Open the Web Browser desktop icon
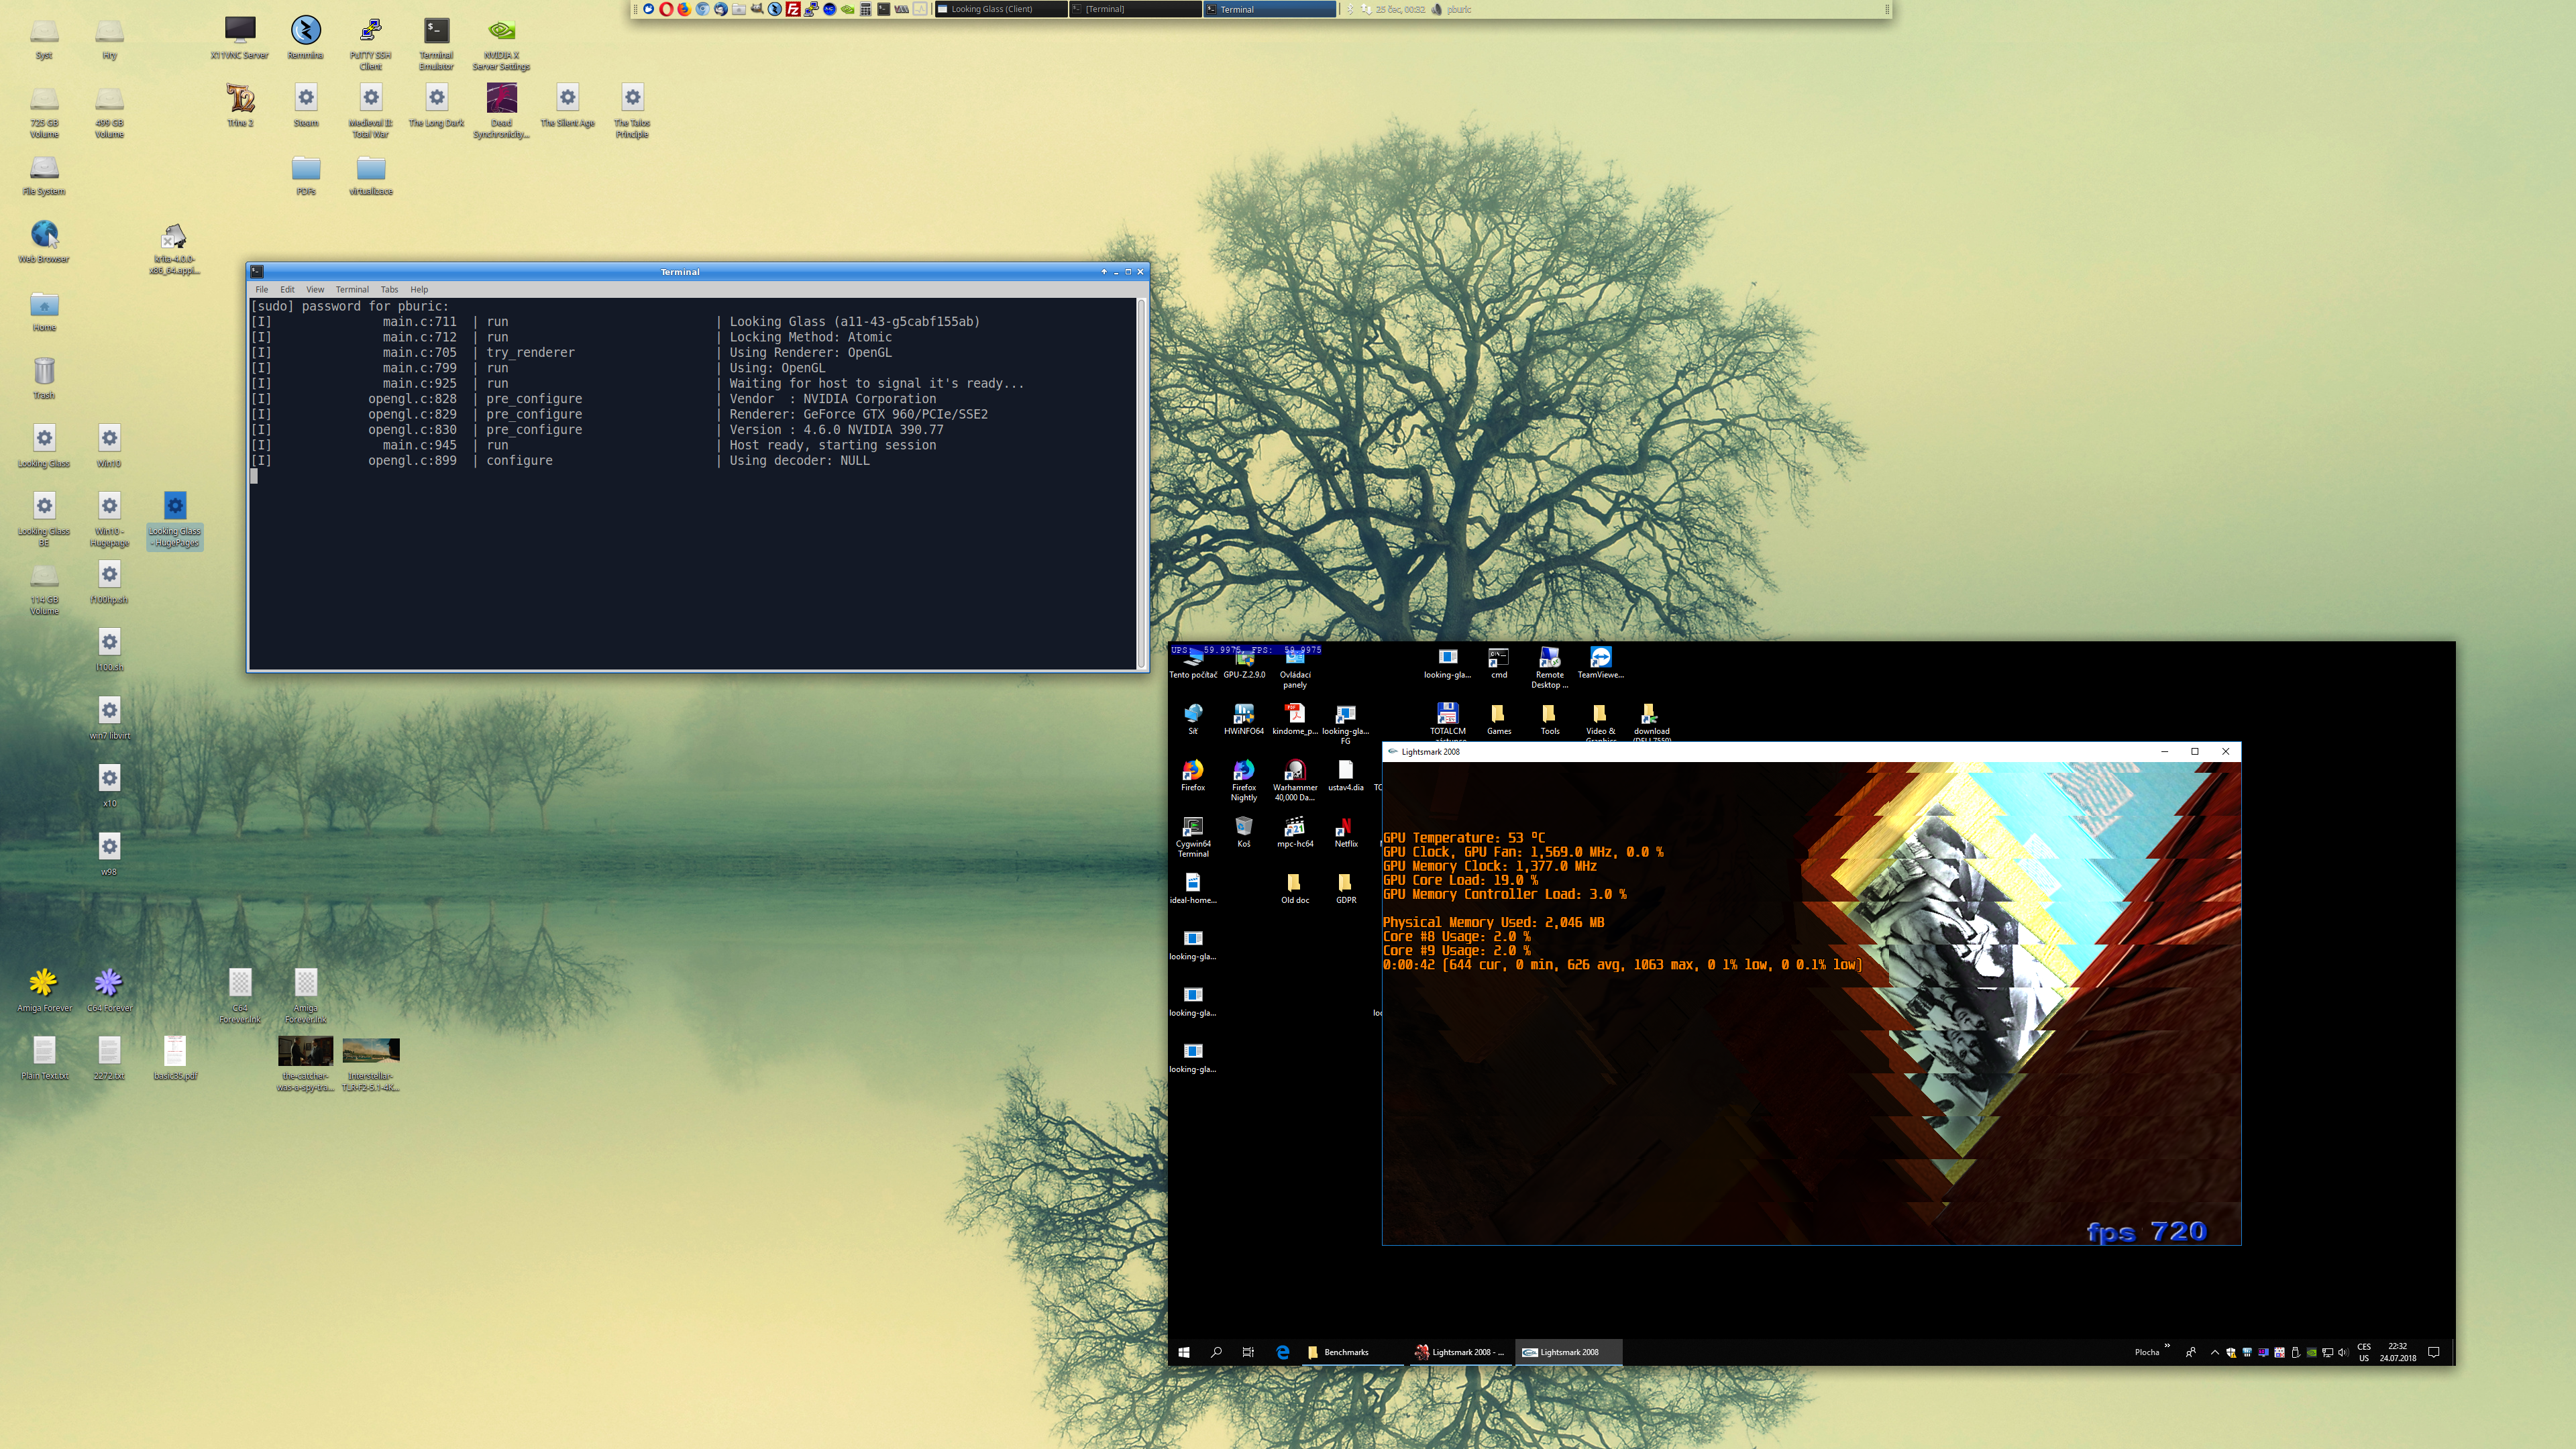 point(44,242)
